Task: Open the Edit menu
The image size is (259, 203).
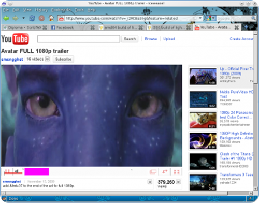Action: (16, 10)
